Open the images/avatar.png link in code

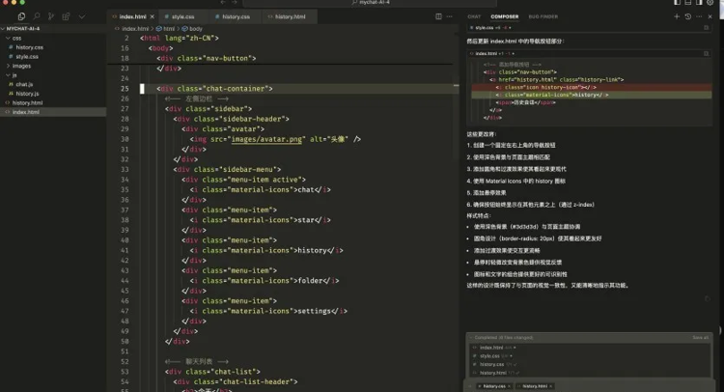click(268, 139)
